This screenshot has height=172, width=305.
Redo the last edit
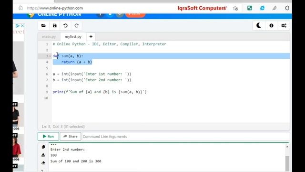(x=76, y=25)
